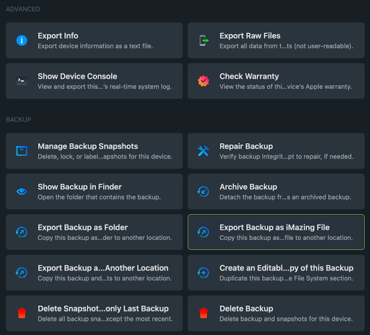Open Export Backup as iMazing File
Viewport: 370px width, 335px height.
coord(276,232)
